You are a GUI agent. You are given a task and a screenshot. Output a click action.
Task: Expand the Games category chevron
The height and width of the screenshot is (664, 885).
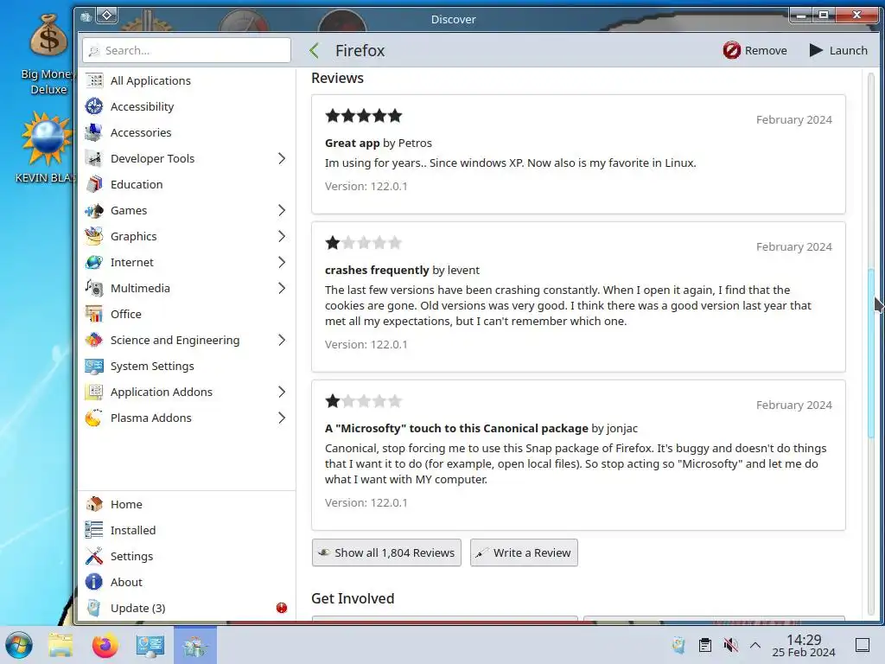[282, 211]
